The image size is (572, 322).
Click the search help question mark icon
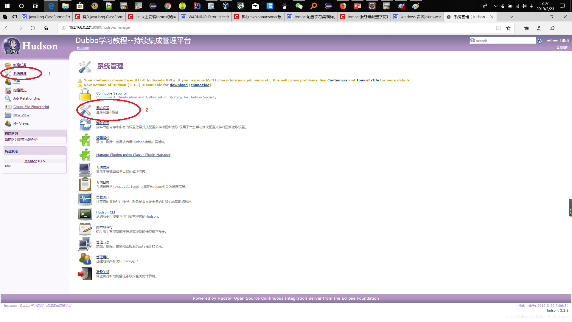pyautogui.click(x=540, y=41)
